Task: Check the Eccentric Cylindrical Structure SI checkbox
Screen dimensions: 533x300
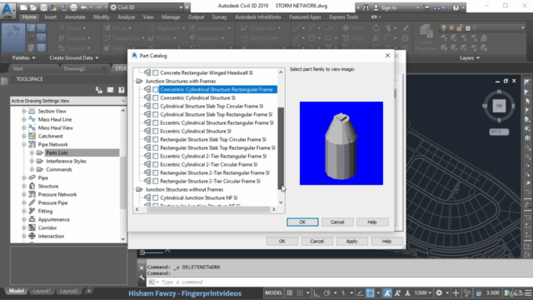Action: coord(156,132)
